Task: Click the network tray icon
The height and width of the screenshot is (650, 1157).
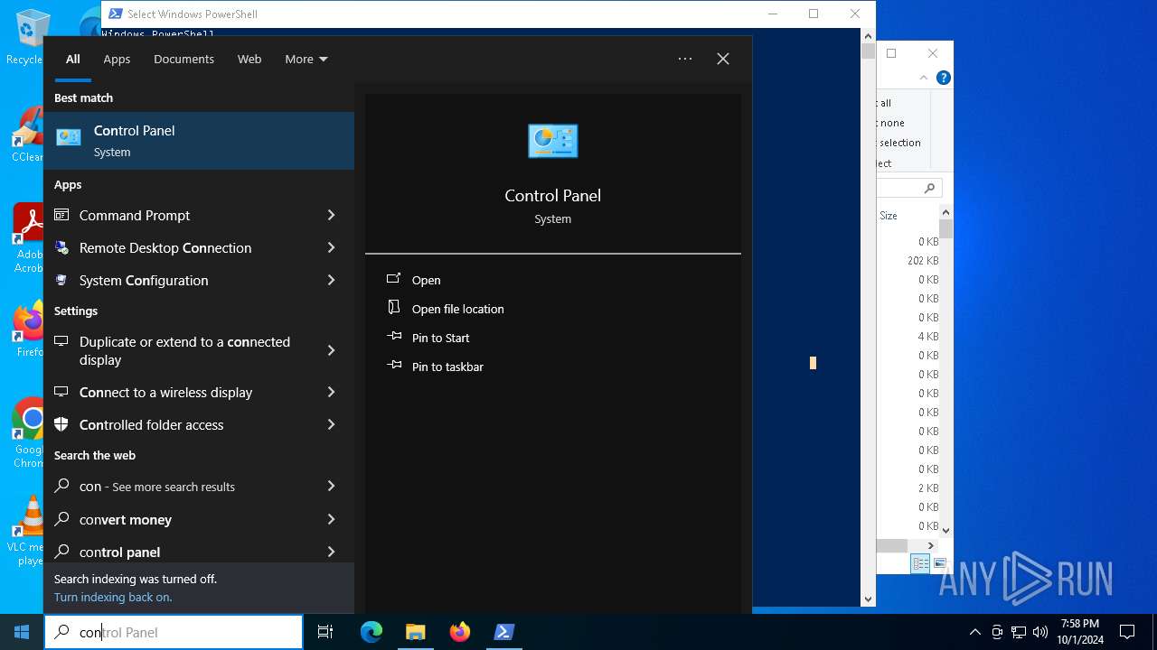Action: (1019, 632)
